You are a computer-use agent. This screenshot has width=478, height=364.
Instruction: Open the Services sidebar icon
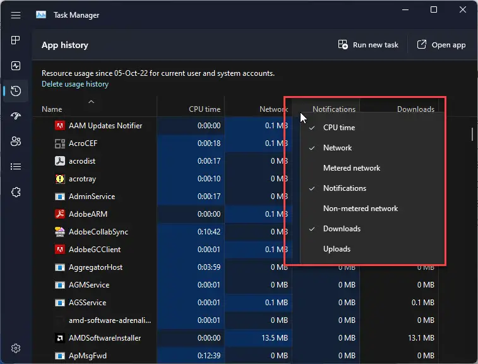[x=16, y=192]
